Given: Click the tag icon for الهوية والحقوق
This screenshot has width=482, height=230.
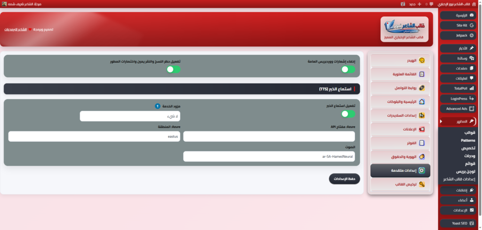Looking at the screenshot, I should [422, 157].
